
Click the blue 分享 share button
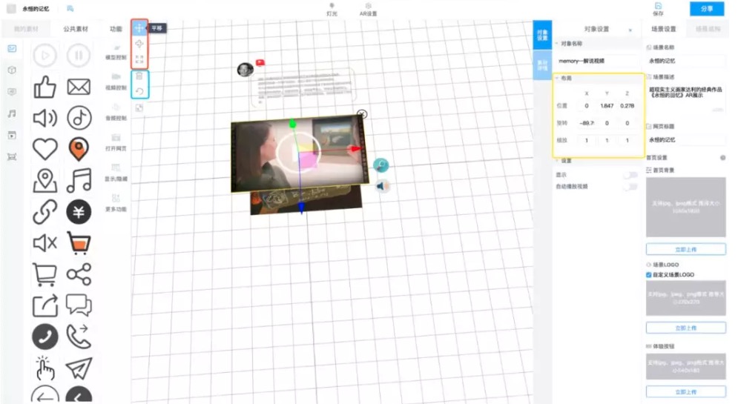(x=706, y=9)
